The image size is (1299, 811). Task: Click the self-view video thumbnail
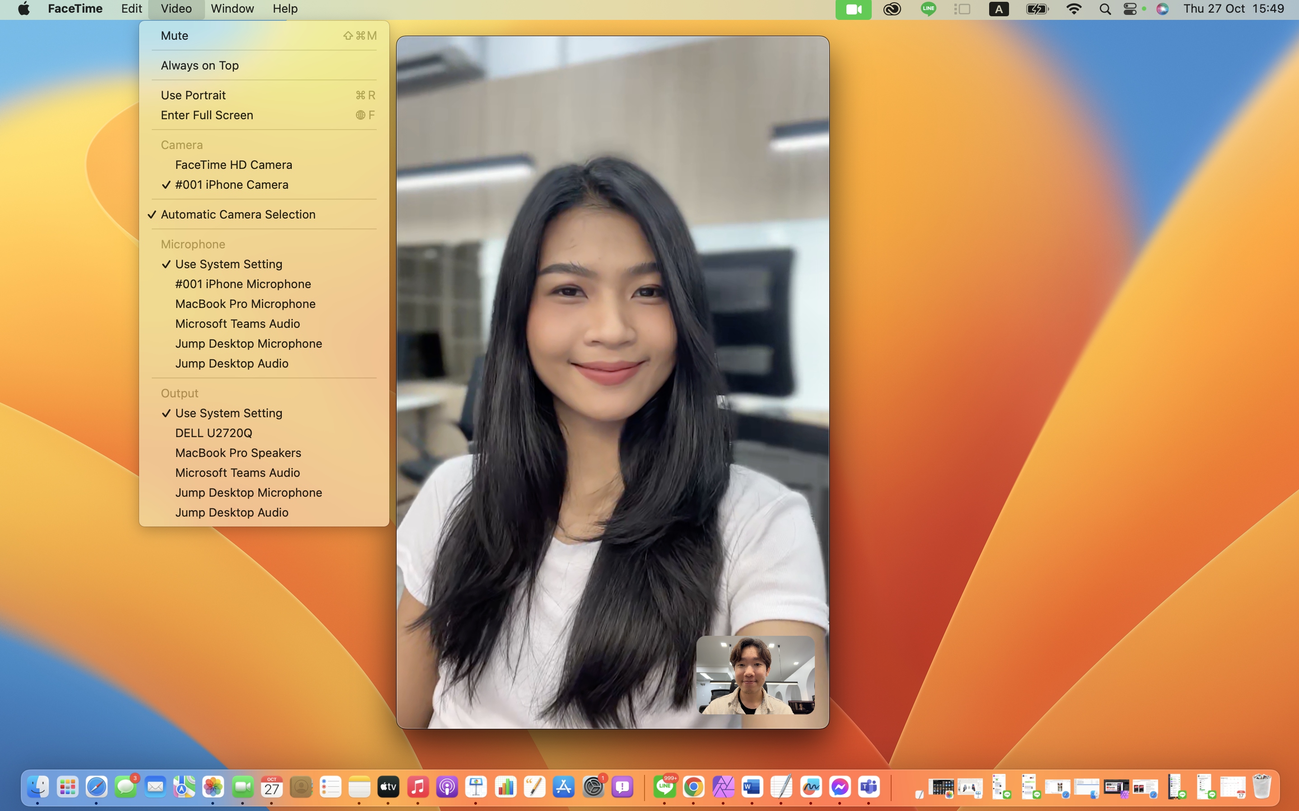pos(755,675)
